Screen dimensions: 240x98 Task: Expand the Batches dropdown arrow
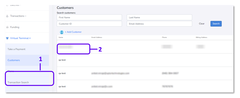pyautogui.click(x=20, y=5)
